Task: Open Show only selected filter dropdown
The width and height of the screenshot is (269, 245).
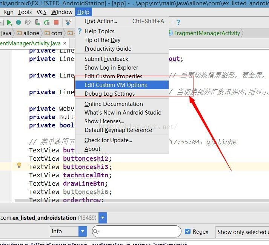Action: [242, 232]
